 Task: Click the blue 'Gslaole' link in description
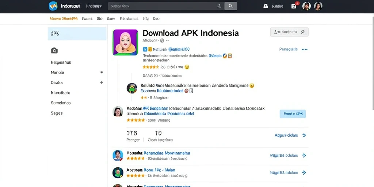pos(215,56)
